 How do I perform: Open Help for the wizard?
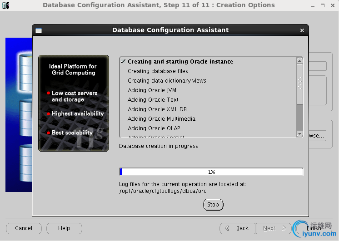(x=64, y=228)
